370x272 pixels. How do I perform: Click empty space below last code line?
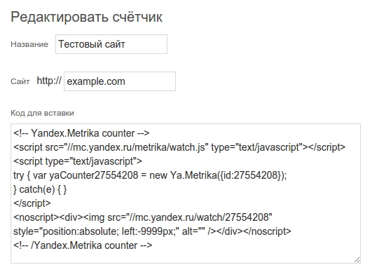pyautogui.click(x=184, y=257)
